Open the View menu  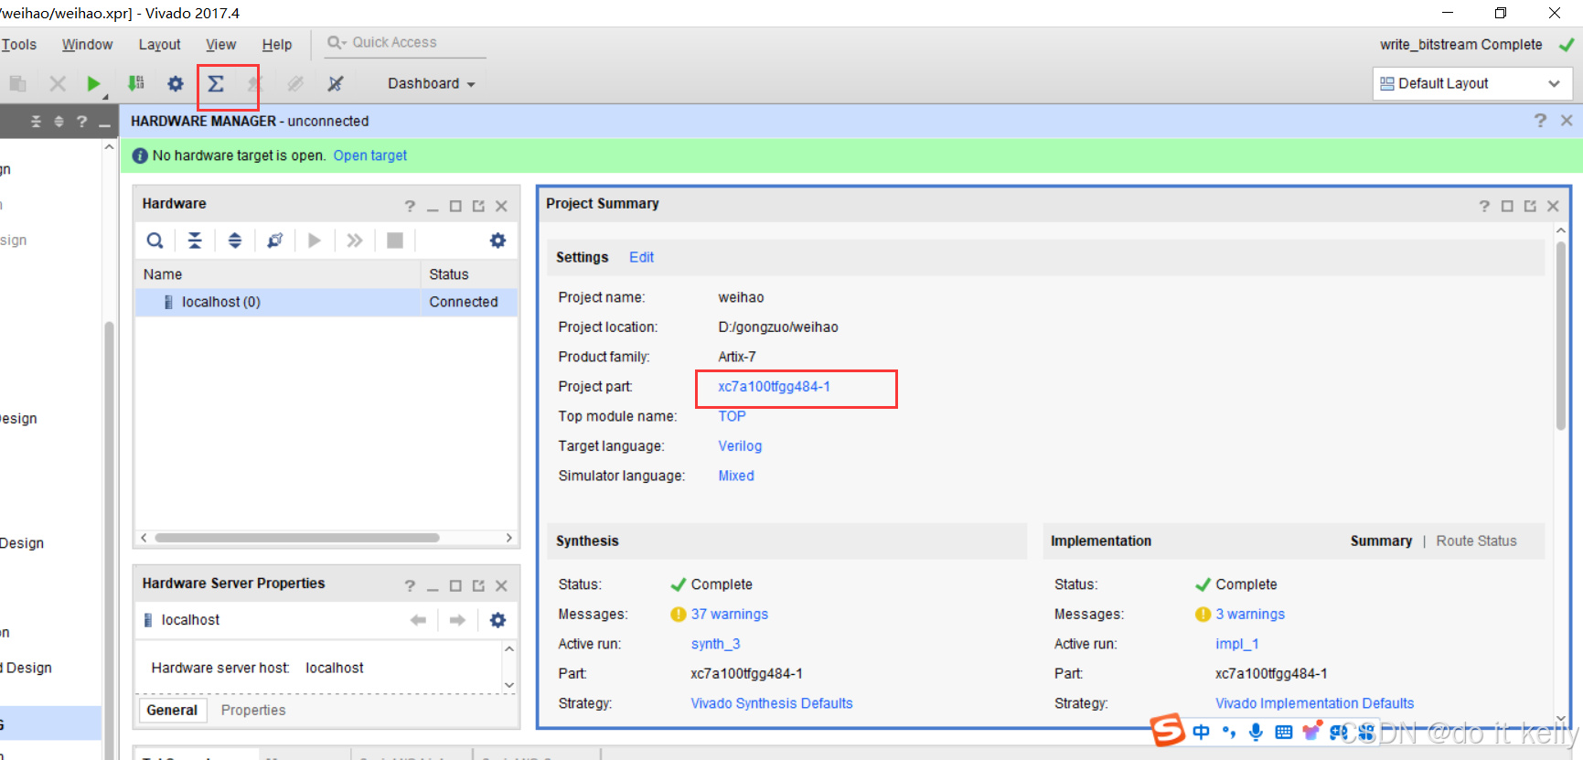[220, 44]
